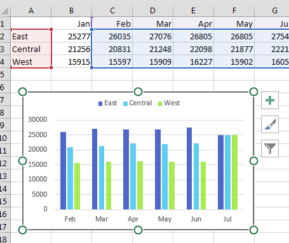Screen dimensions: 289x243
Task: Grab the chart's top-left resize handle
Action: tap(23, 92)
